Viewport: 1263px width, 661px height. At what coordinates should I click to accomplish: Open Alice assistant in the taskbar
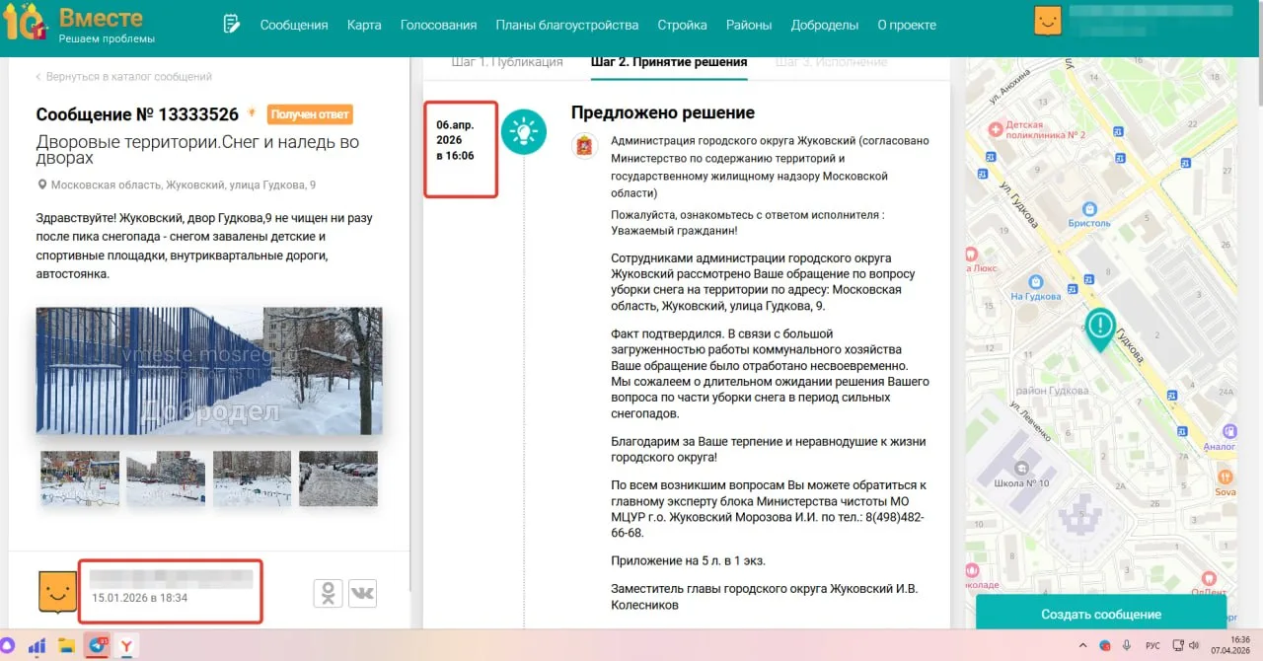coord(9,645)
